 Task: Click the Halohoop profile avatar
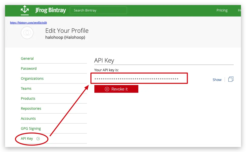[27, 33]
